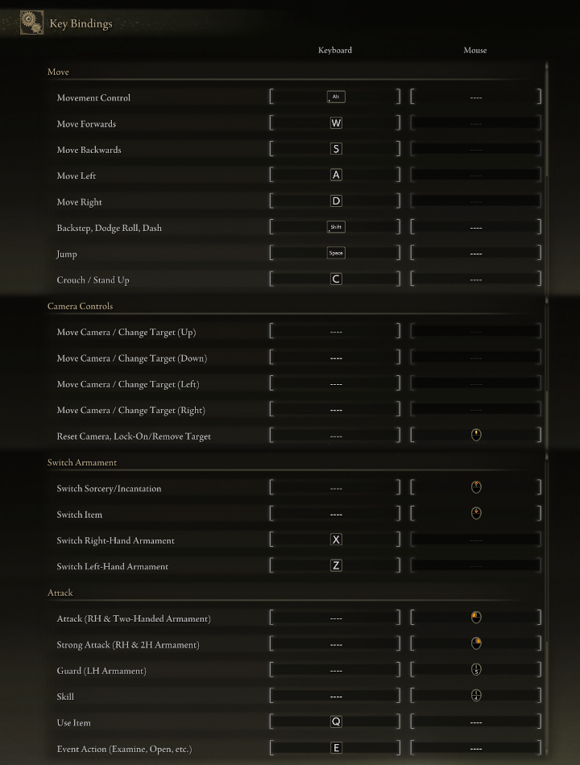Screen dimensions: 580x765
Task: Click the scroll-down mouse icon for Switch Item
Action: pyautogui.click(x=476, y=514)
